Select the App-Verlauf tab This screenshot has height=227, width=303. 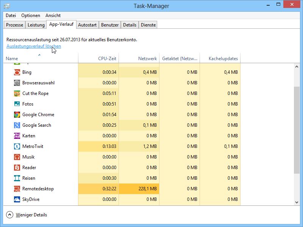click(61, 24)
